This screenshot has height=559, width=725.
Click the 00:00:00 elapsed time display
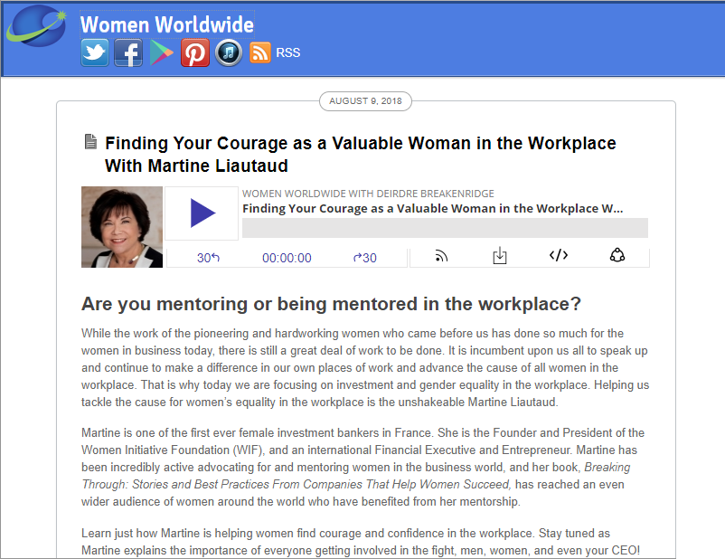point(287,258)
